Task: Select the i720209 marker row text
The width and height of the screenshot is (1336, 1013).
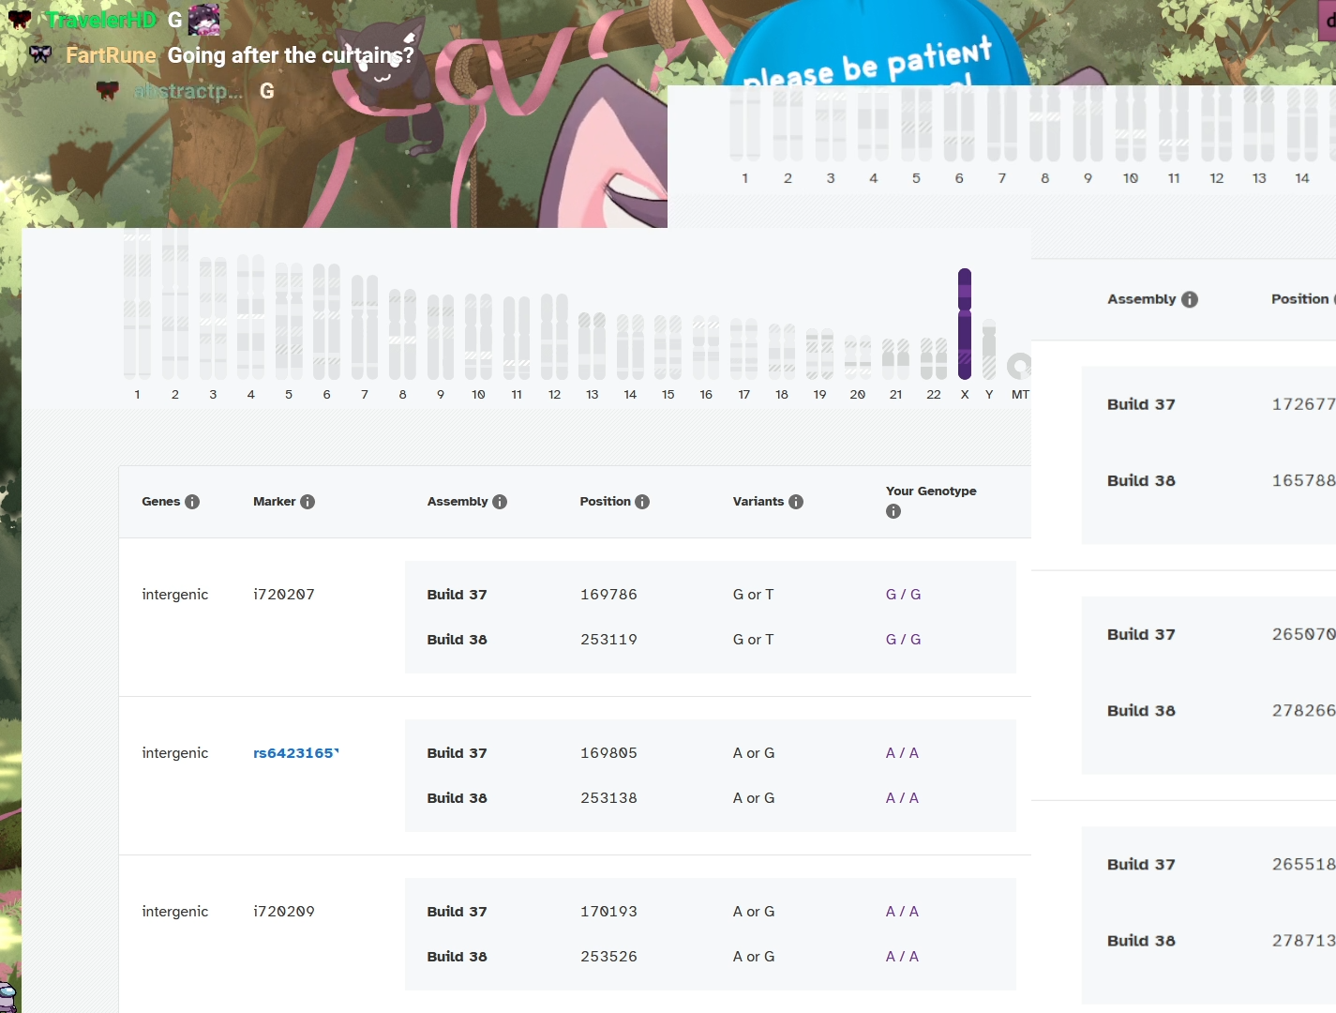Action: pyautogui.click(x=284, y=912)
